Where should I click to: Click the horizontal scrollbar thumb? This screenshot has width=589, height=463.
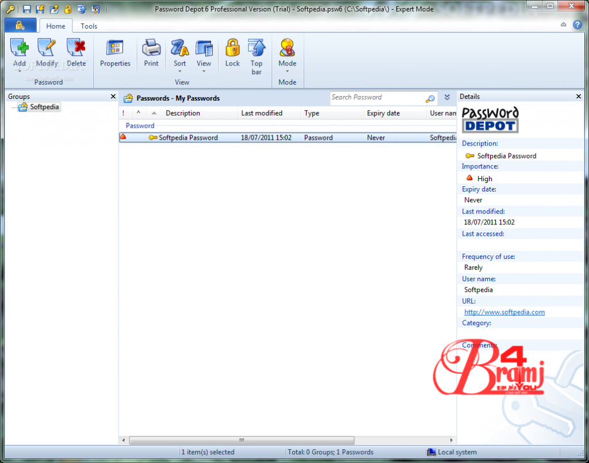pyautogui.click(x=242, y=440)
